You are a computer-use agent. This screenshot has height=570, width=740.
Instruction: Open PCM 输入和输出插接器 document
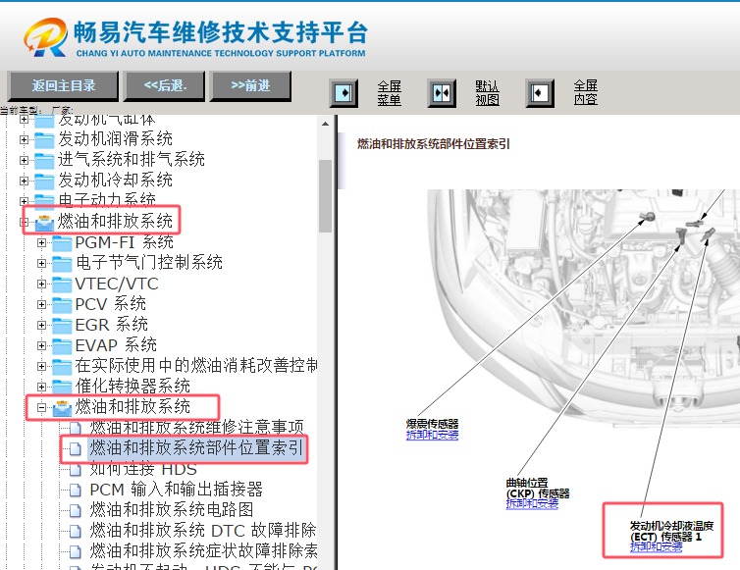[x=176, y=490]
